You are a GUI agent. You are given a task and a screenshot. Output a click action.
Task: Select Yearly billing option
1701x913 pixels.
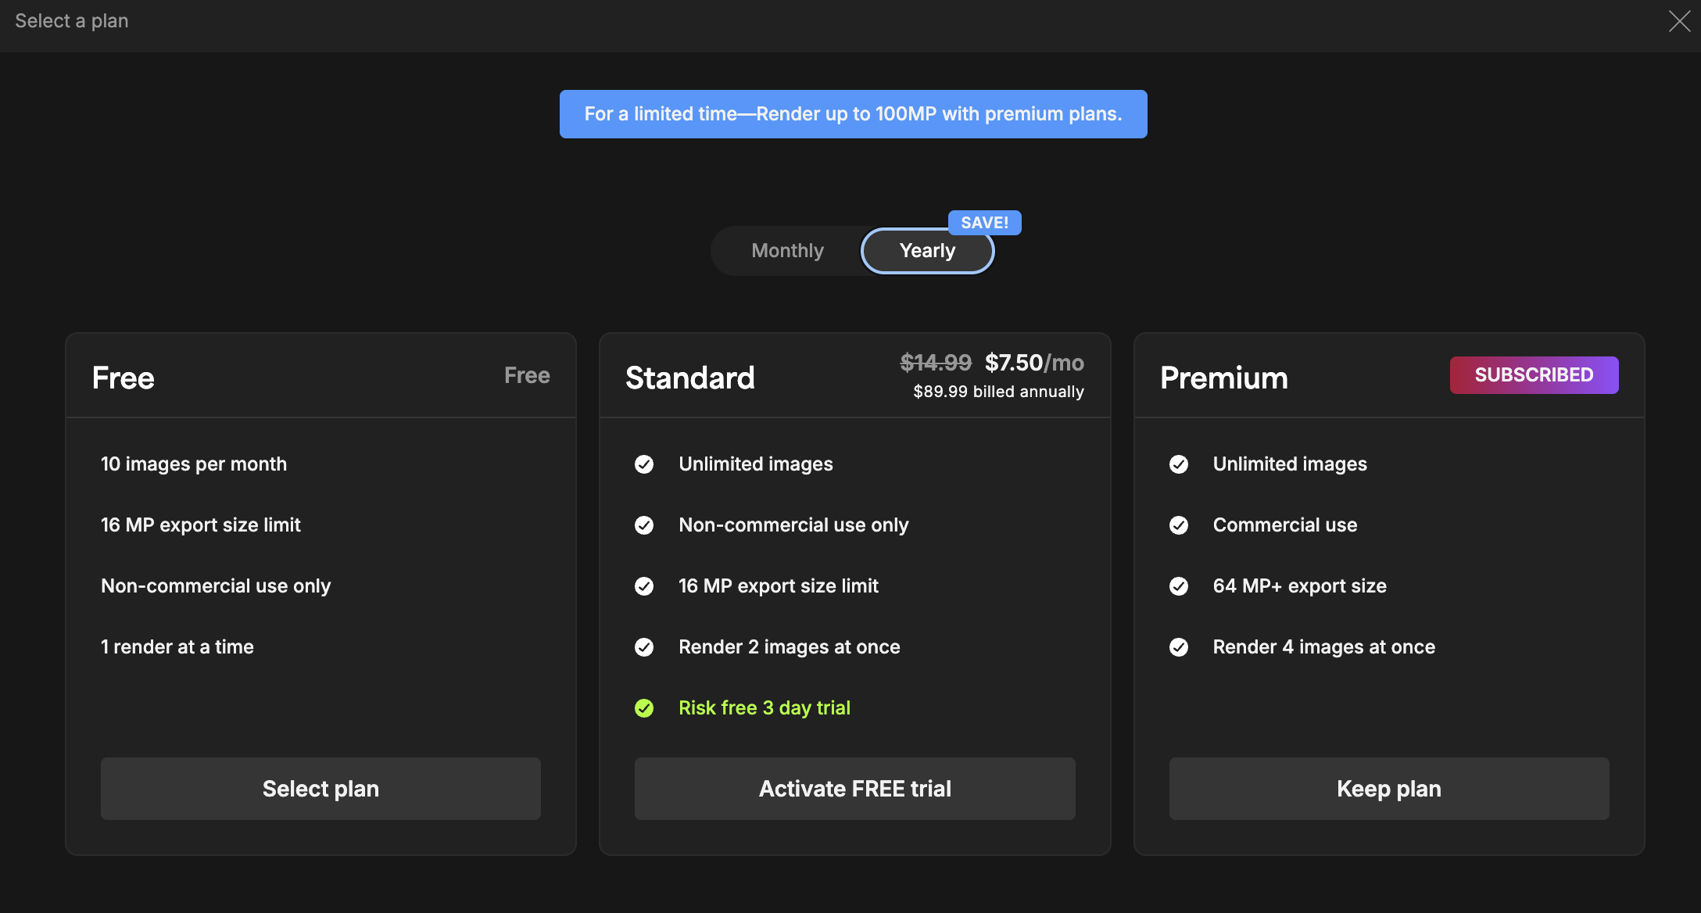(927, 251)
